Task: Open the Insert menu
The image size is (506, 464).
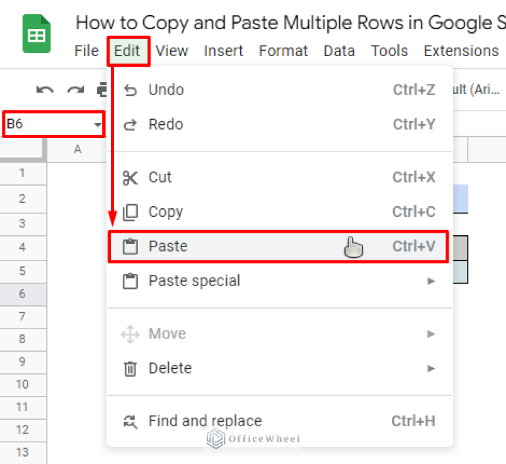Action: [223, 51]
